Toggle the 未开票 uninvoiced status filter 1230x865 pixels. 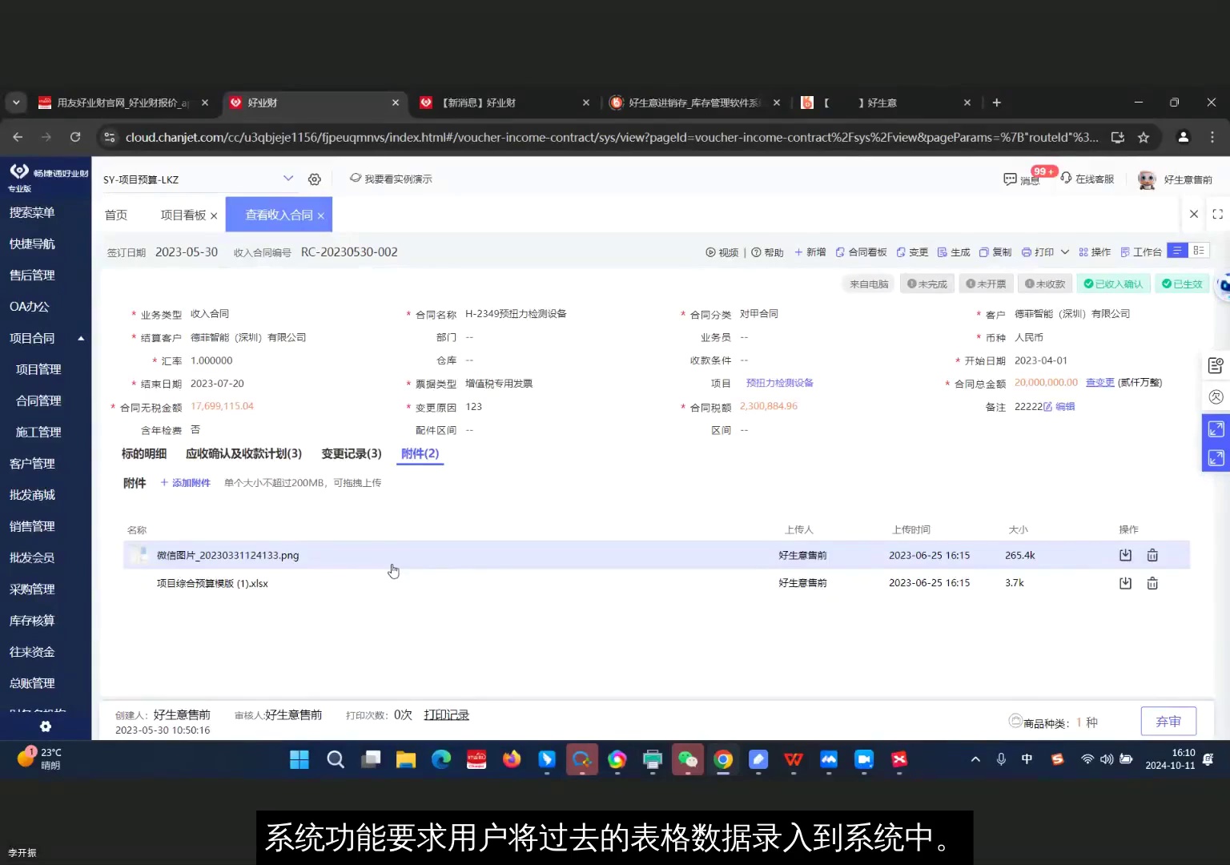[x=987, y=283]
